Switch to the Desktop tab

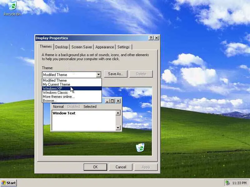tap(62, 47)
